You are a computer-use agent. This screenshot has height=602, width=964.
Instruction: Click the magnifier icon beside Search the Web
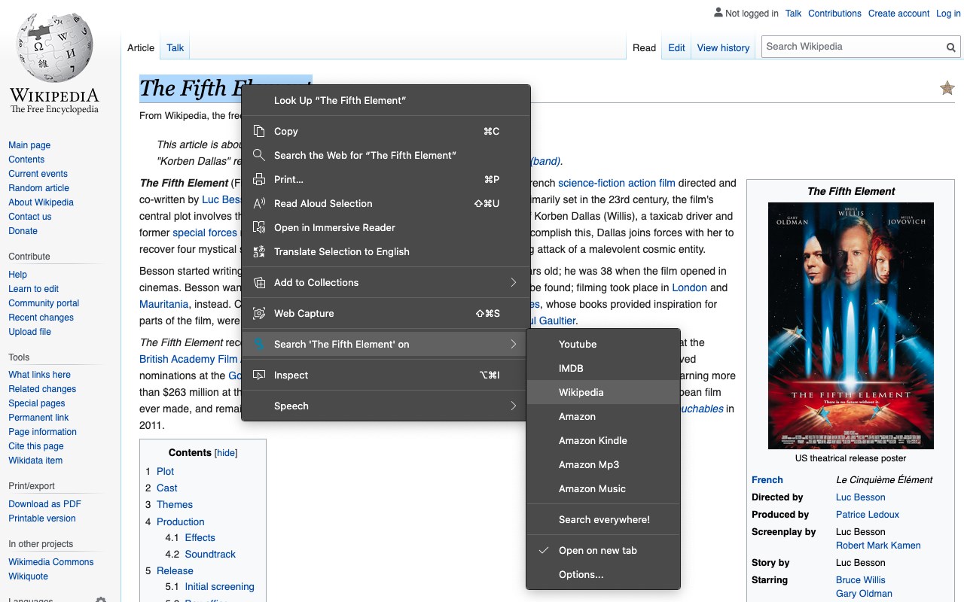coord(259,155)
